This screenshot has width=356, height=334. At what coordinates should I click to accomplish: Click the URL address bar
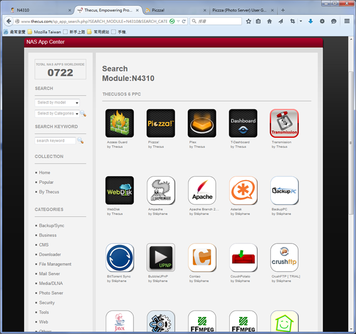tap(94, 21)
